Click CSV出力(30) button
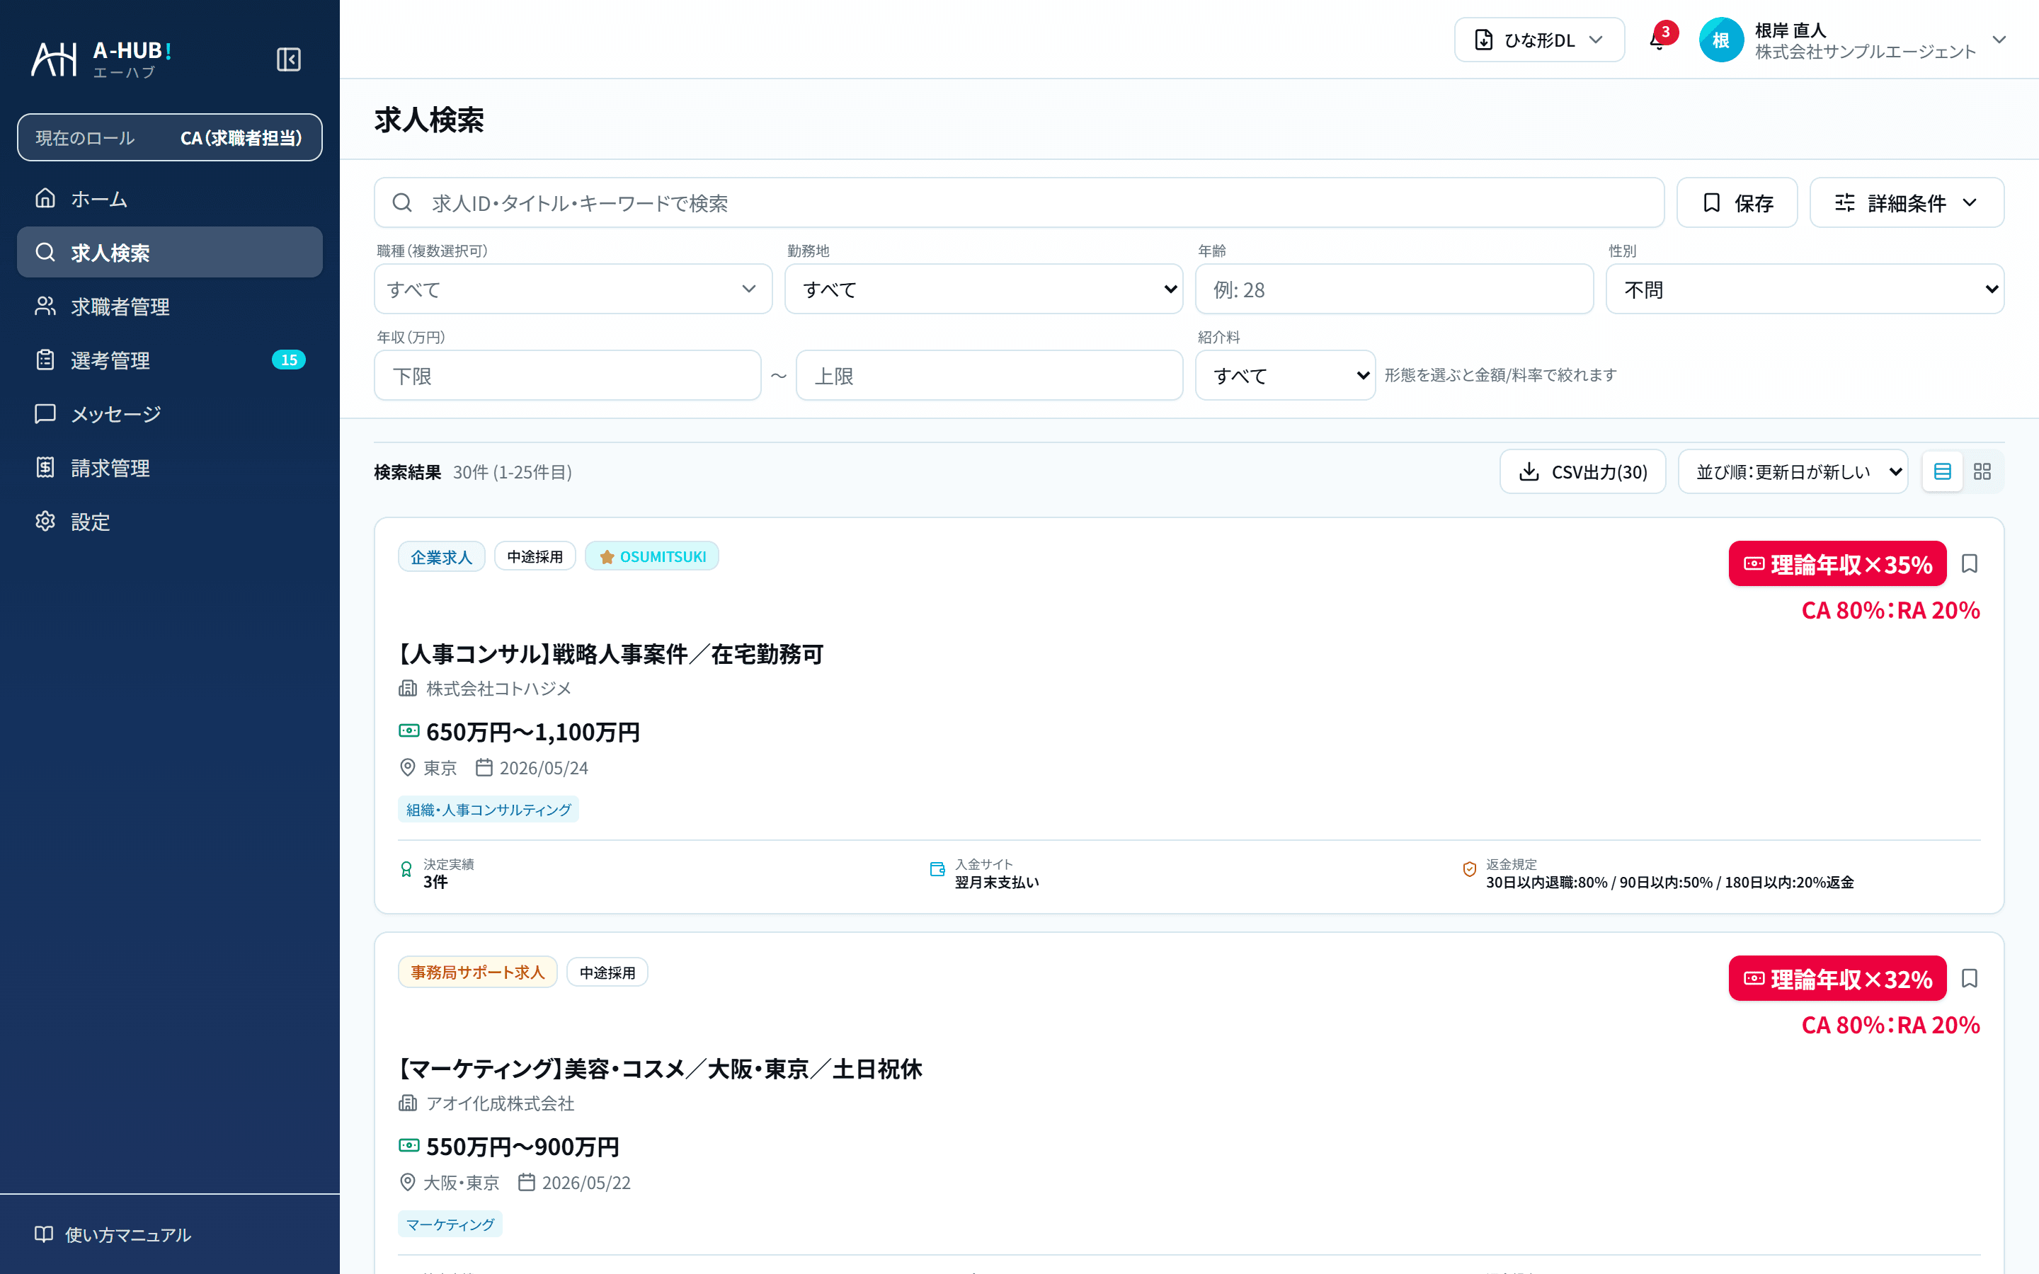Viewport: 2039px width, 1274px height. pyautogui.click(x=1582, y=472)
